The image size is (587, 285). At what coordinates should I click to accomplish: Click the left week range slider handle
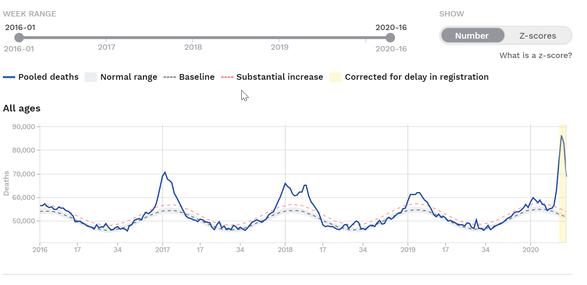[19, 37]
